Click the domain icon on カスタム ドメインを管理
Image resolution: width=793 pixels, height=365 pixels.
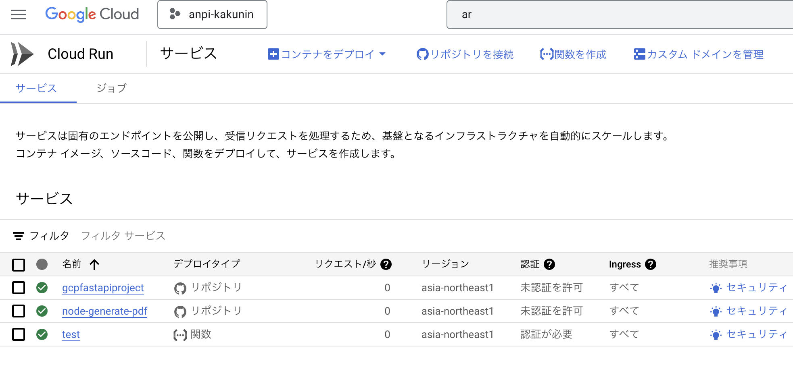[x=639, y=54]
